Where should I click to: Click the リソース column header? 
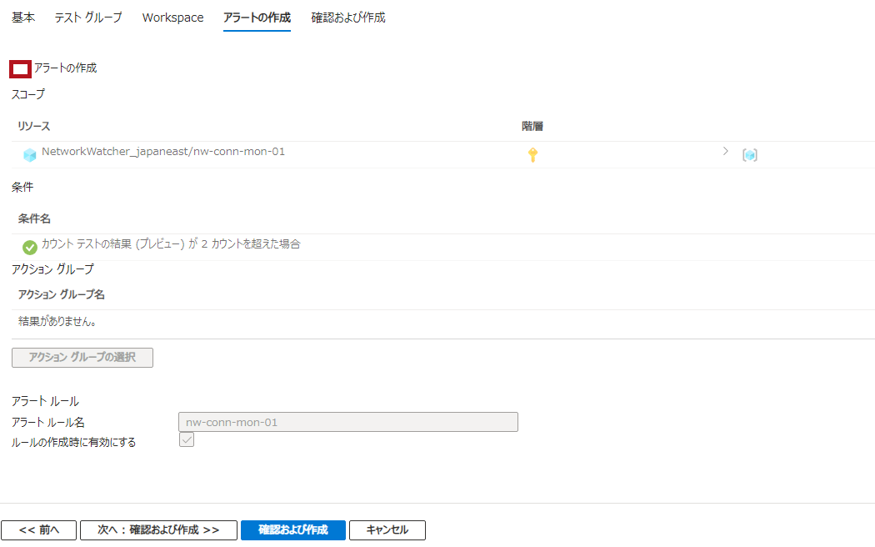point(34,126)
